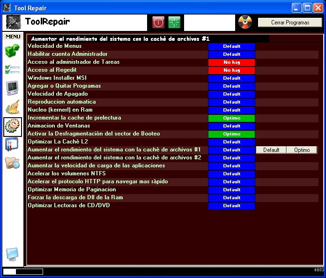Click Default status of Reproduccion automatica
Viewport: 326px width, 278px height.
pos(231,102)
